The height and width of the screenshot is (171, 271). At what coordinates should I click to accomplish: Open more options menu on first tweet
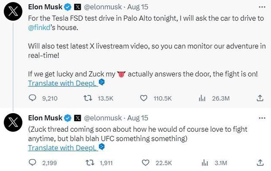[262, 7]
